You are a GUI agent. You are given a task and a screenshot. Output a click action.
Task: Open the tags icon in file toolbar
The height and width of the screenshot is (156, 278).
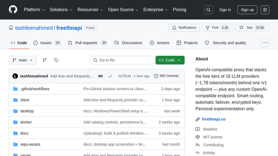56,60
